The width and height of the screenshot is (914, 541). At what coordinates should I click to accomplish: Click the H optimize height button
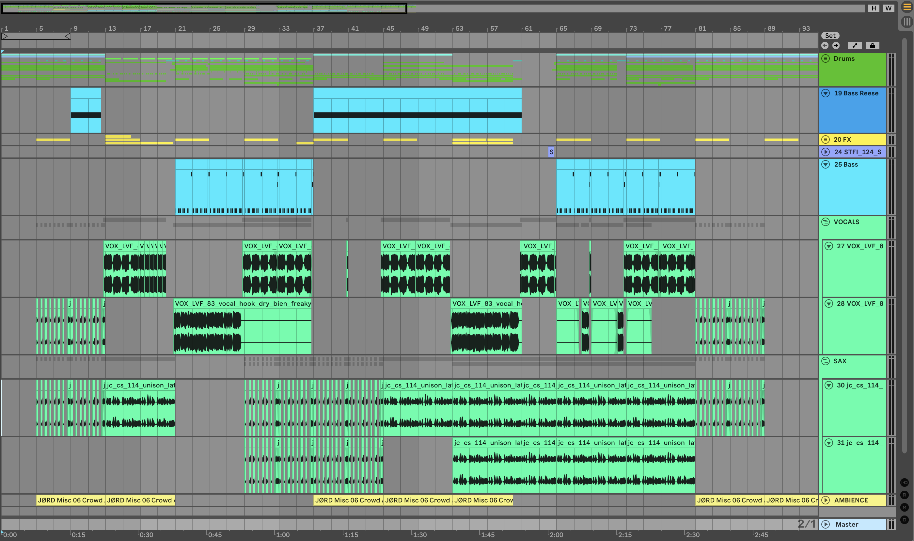pos(874,8)
